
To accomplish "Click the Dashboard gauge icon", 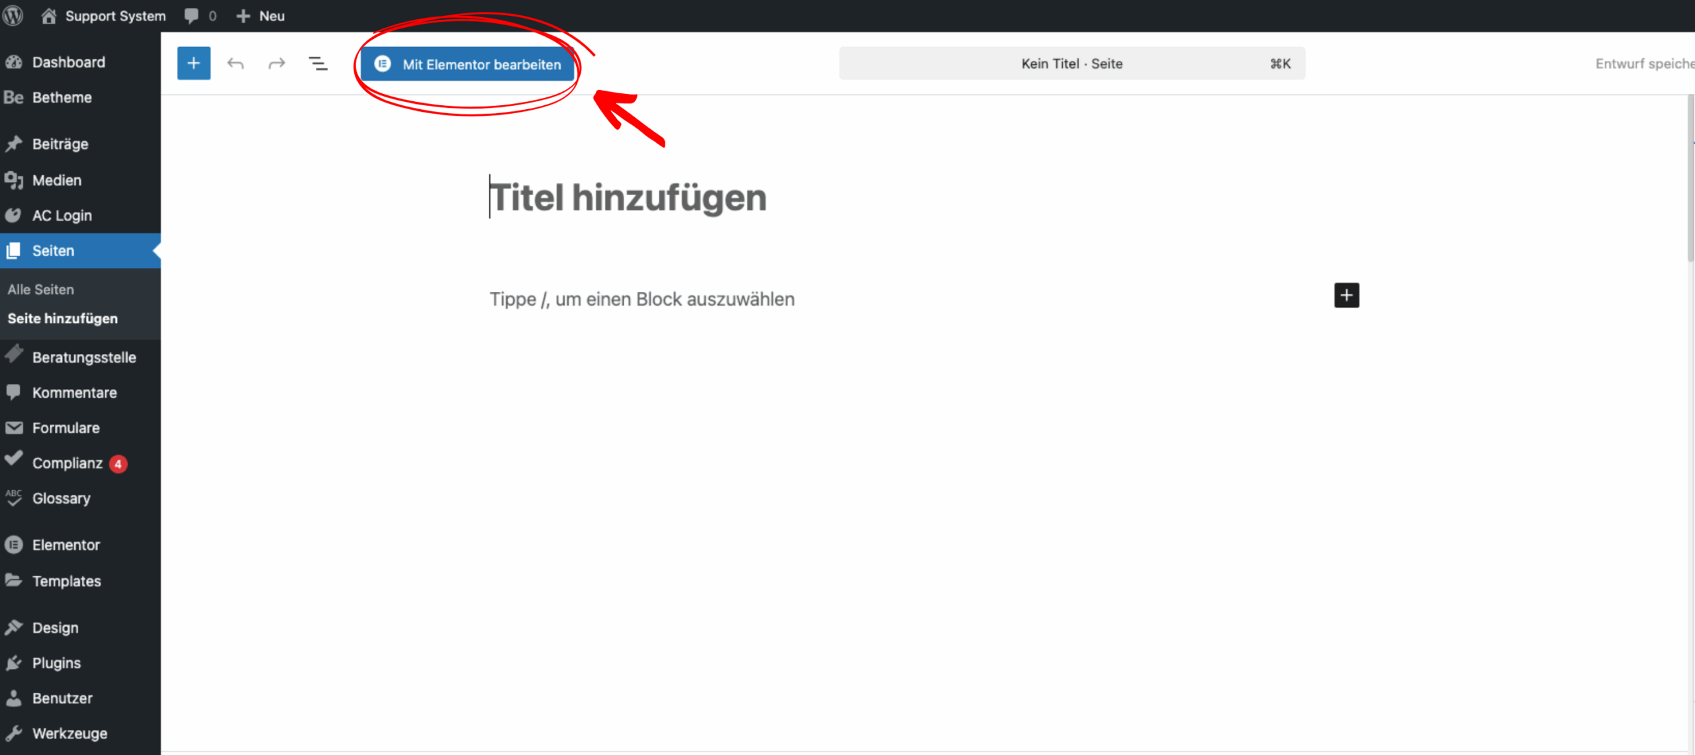I will (x=15, y=62).
